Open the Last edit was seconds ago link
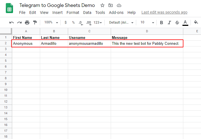The width and height of the screenshot is (201, 139). (x=164, y=12)
